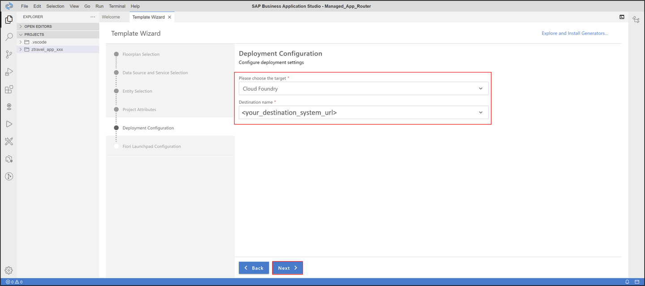Screen dimensions: 645x286
Task: Open the Edit menu
Action: point(37,6)
